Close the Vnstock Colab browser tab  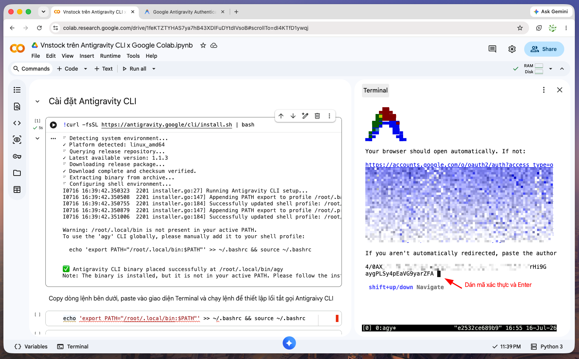coord(133,12)
